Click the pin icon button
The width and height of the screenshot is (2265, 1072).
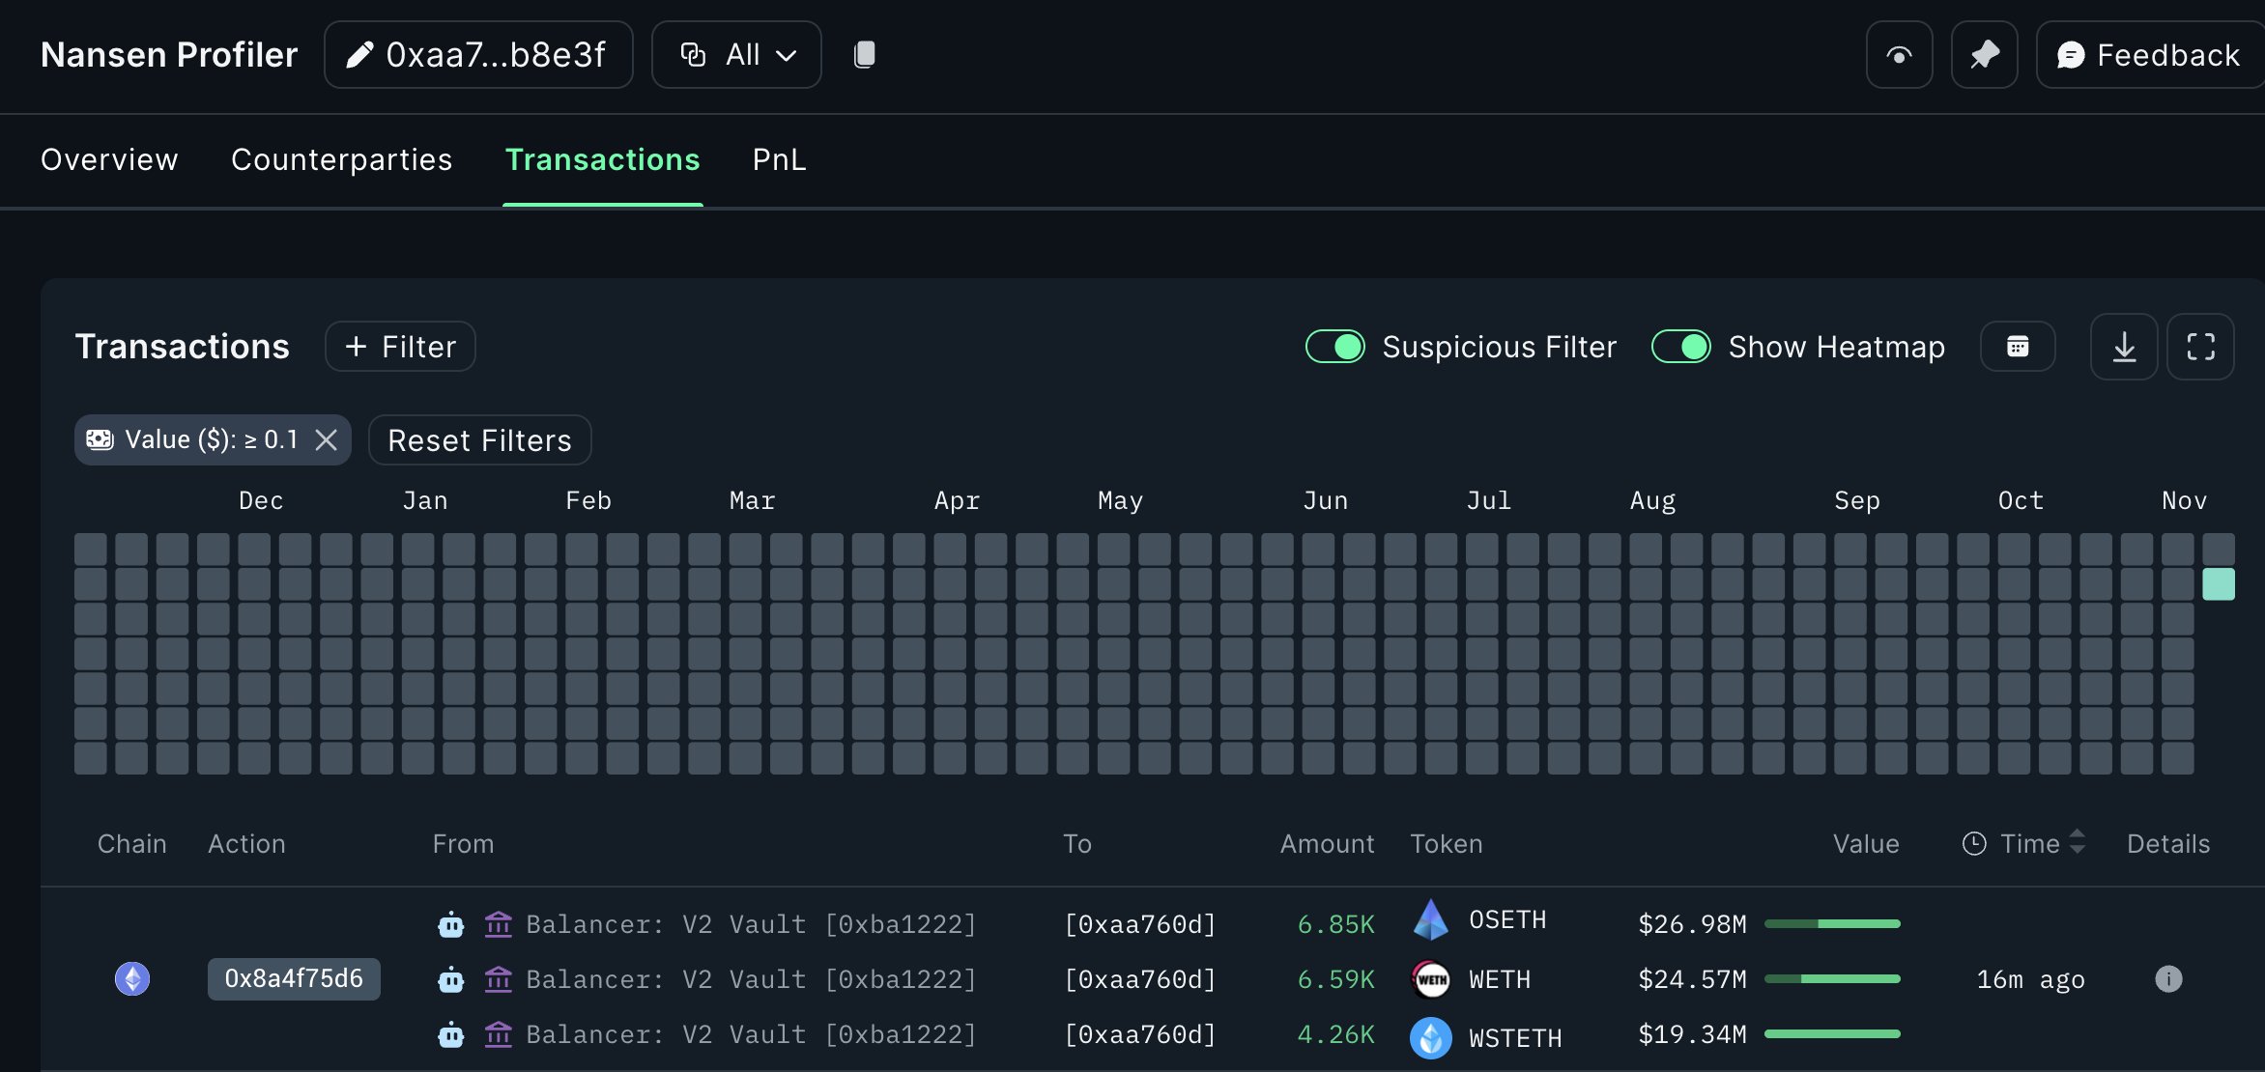pyautogui.click(x=1984, y=55)
